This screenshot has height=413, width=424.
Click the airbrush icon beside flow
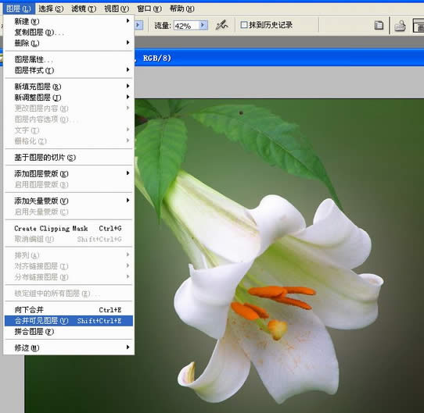tap(221, 25)
